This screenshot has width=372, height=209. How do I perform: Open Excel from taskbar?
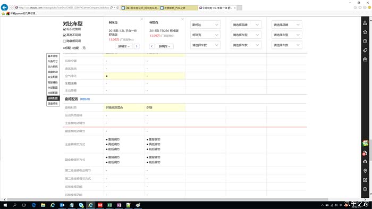[x=109, y=205]
